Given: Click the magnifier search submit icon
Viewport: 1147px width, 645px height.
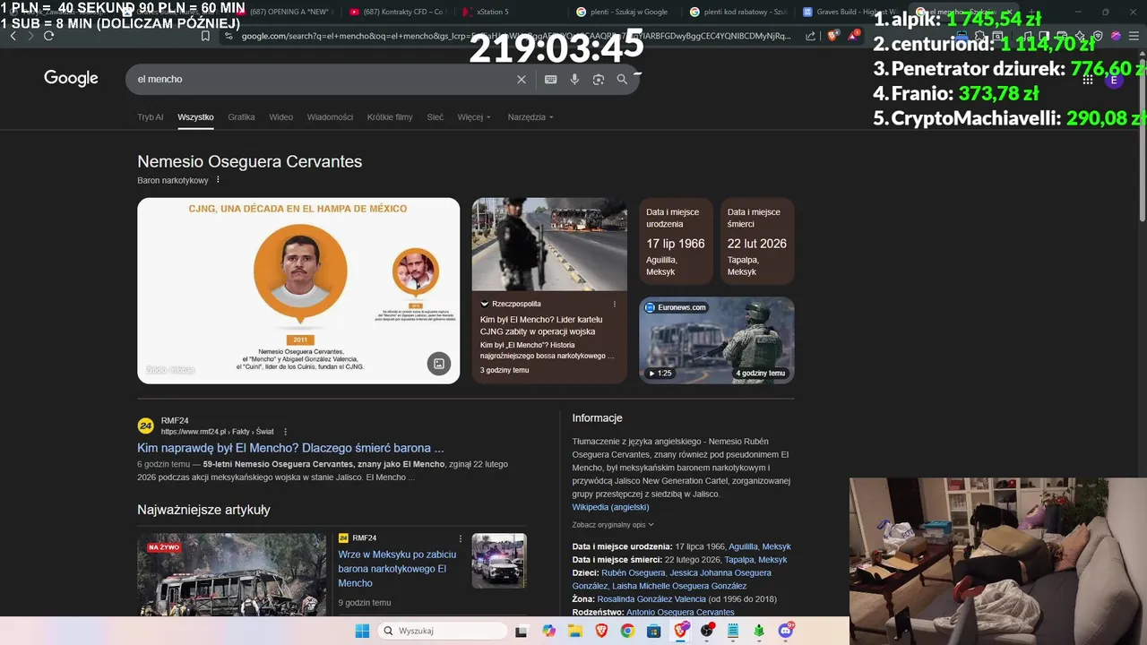Looking at the screenshot, I should click(622, 80).
